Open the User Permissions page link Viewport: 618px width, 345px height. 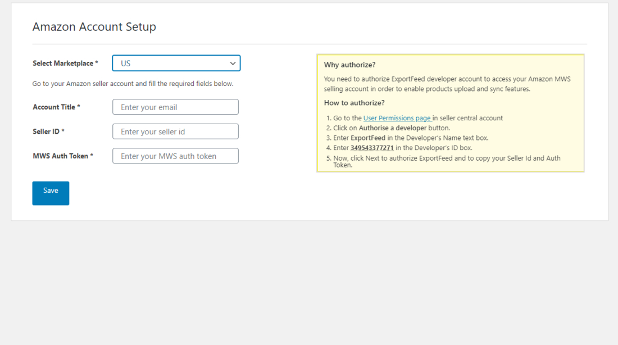coord(397,119)
